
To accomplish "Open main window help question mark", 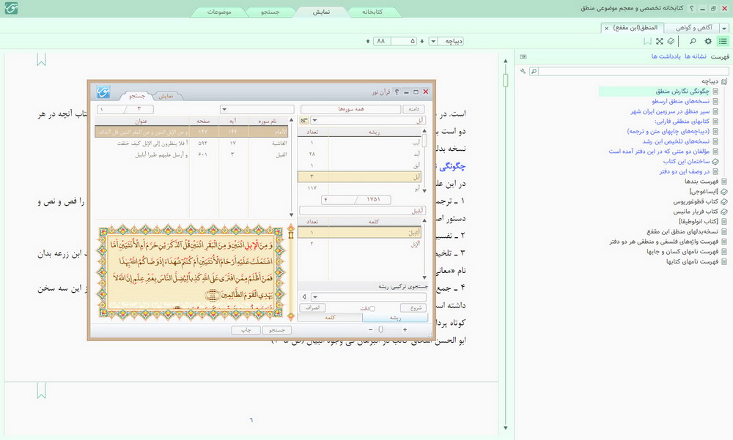I will pos(692,8).
